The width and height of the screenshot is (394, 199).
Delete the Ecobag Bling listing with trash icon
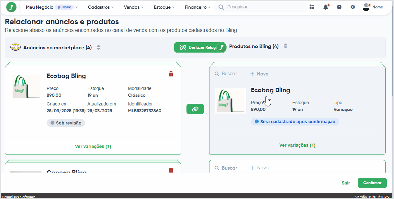[x=171, y=74]
